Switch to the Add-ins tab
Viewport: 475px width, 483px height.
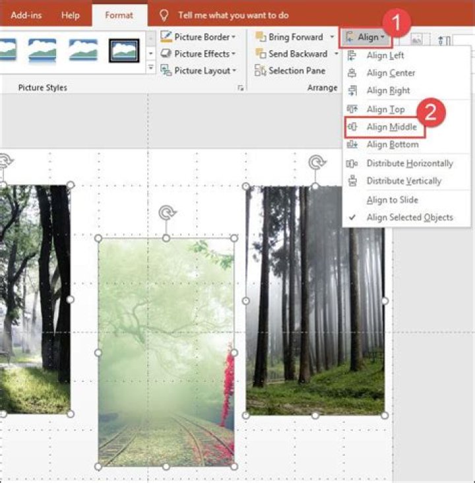pos(26,15)
